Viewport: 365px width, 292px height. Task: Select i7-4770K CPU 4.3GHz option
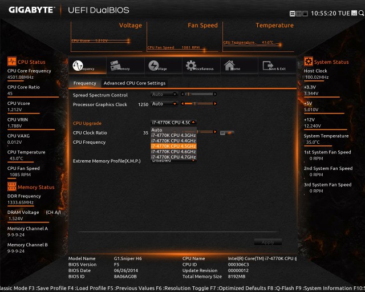pyautogui.click(x=173, y=135)
